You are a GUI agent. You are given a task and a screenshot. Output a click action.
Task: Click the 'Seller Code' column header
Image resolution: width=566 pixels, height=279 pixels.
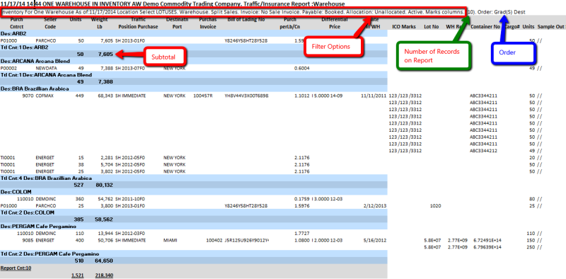pyautogui.click(x=50, y=23)
